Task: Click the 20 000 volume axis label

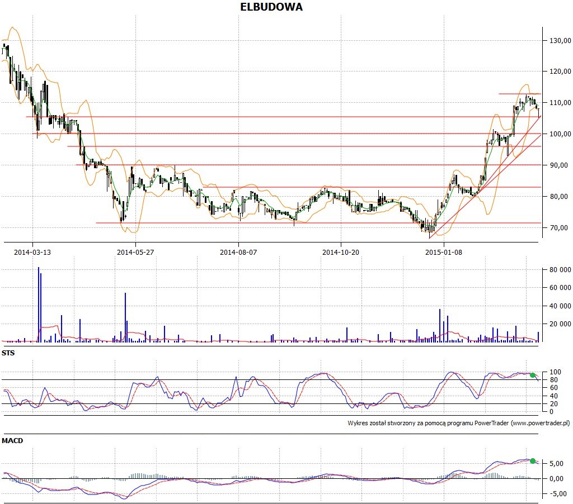Action: click(560, 324)
